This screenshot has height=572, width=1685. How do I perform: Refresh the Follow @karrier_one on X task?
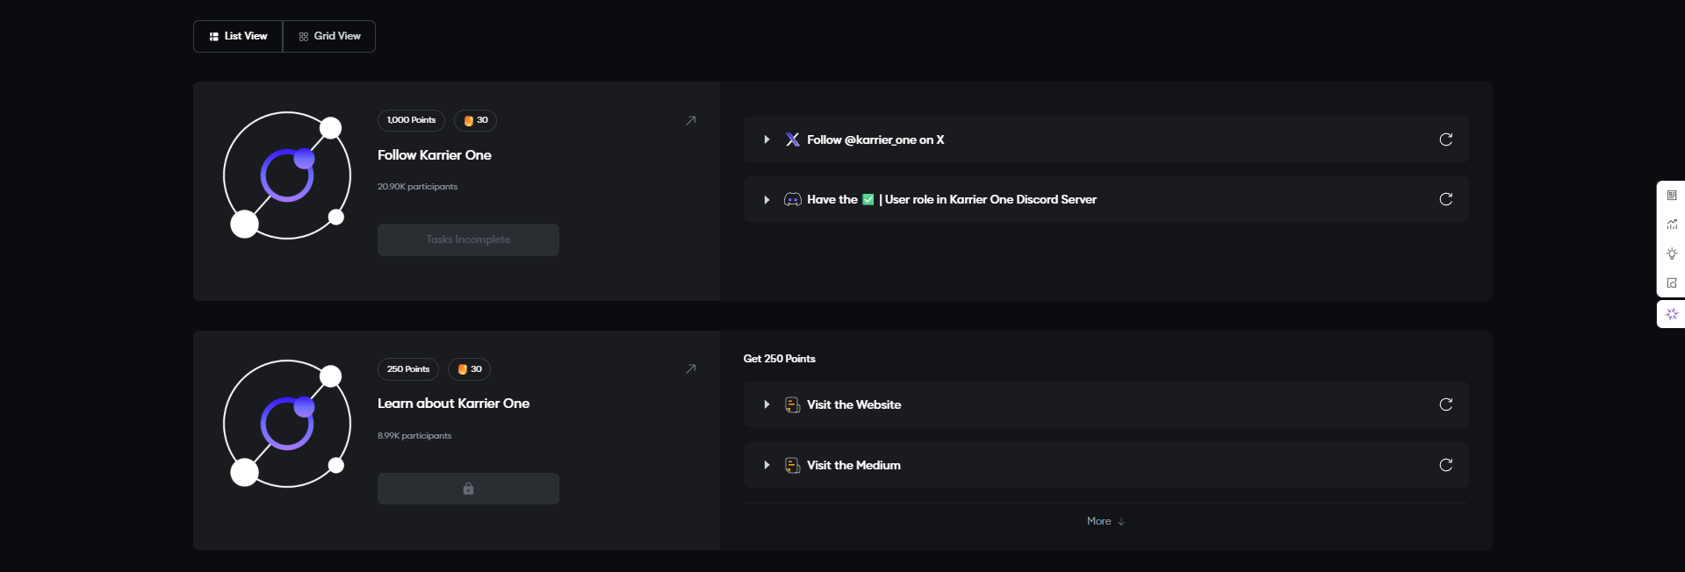(x=1445, y=139)
